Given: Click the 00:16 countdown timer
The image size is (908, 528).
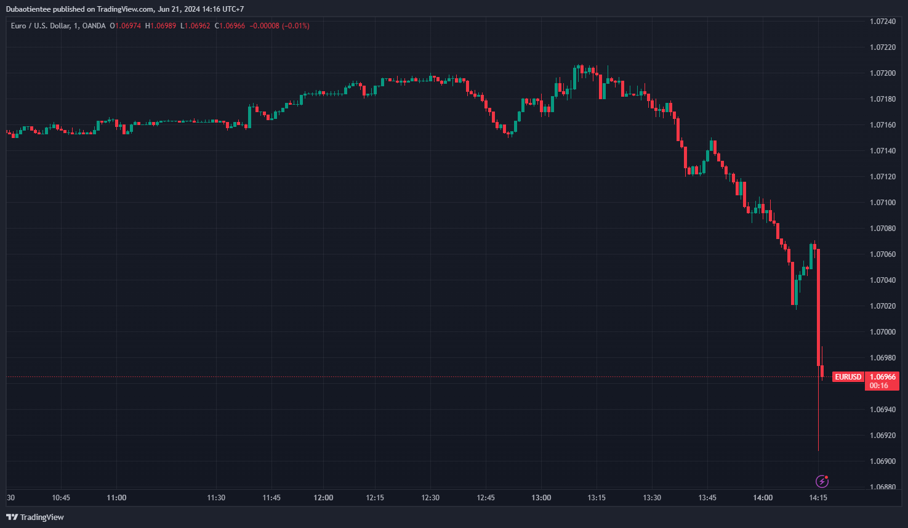Looking at the screenshot, I should (x=878, y=386).
